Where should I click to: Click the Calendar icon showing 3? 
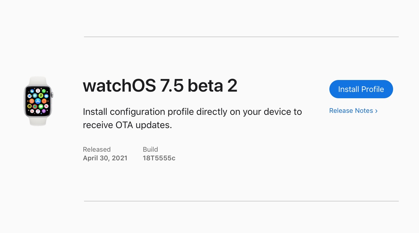pyautogui.click(x=38, y=91)
